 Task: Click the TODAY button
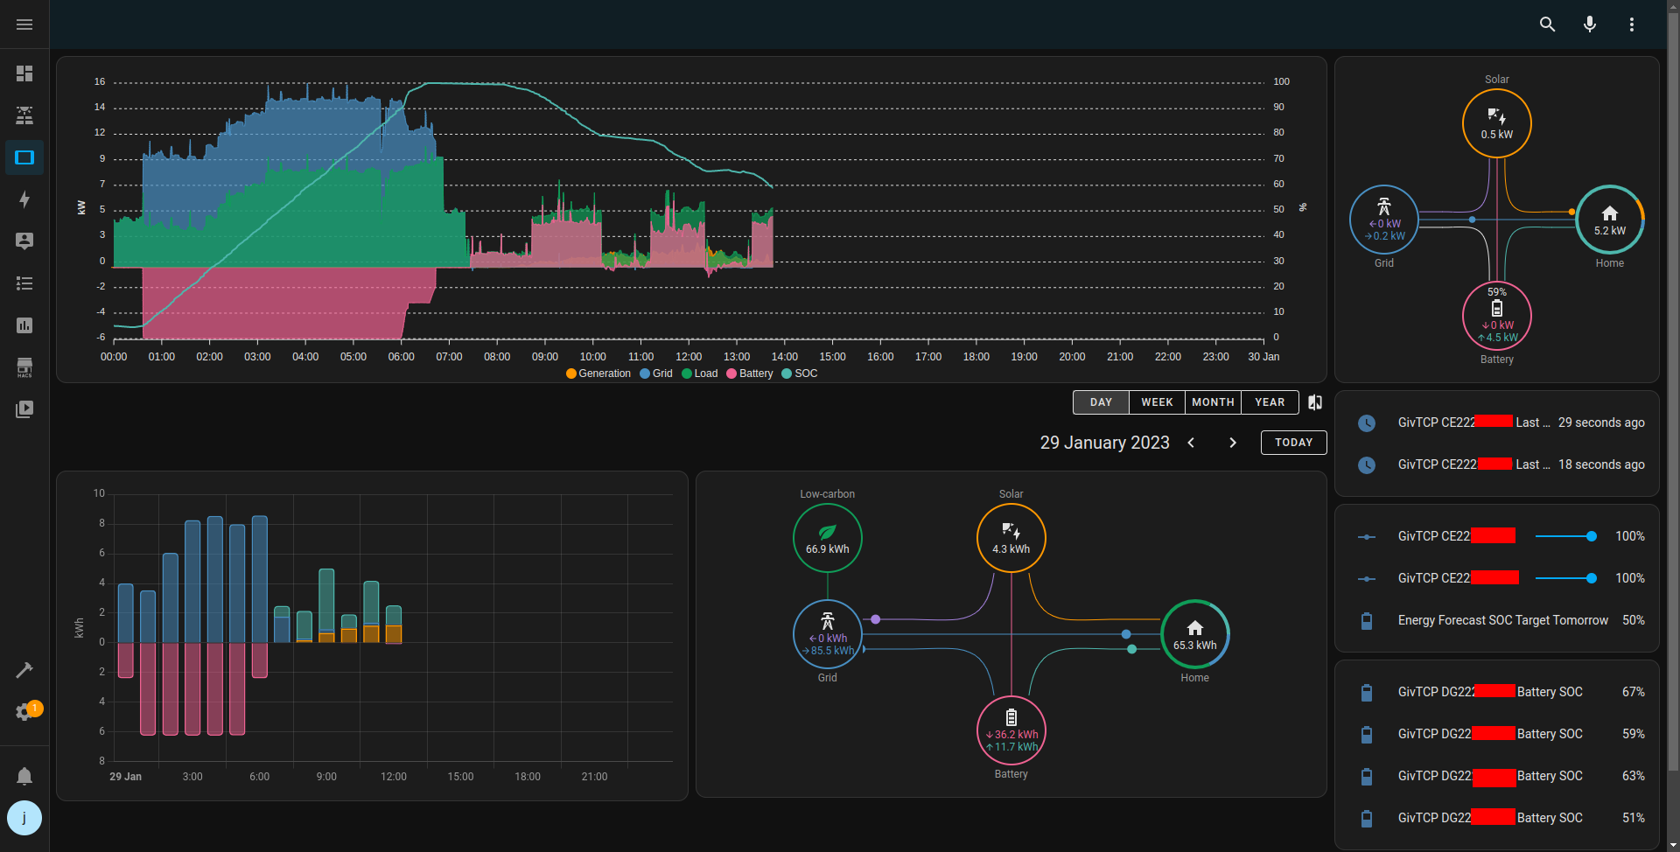[1293, 443]
